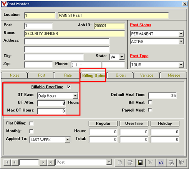Click the Job ID field 200021
The height and width of the screenshot is (169, 189).
pyautogui.click(x=109, y=26)
